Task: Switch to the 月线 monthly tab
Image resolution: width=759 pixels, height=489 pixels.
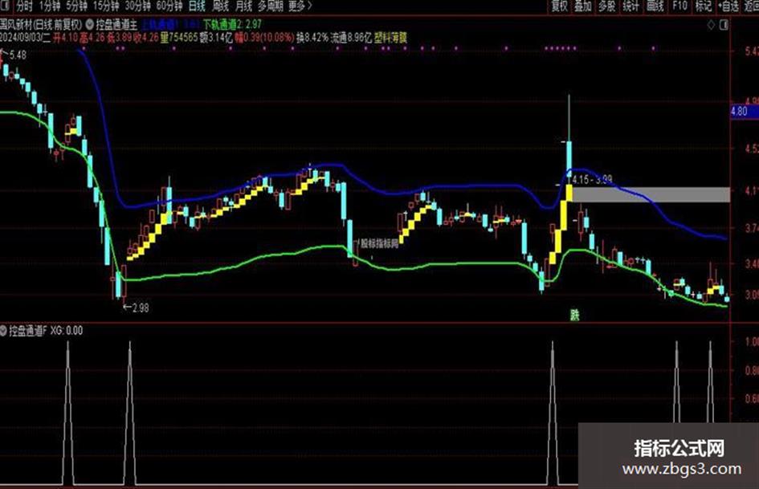Action: pyautogui.click(x=243, y=6)
